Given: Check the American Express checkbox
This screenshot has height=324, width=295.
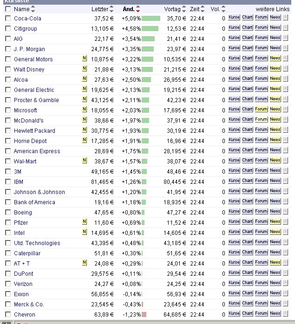Looking at the screenshot, I should tap(8, 151).
